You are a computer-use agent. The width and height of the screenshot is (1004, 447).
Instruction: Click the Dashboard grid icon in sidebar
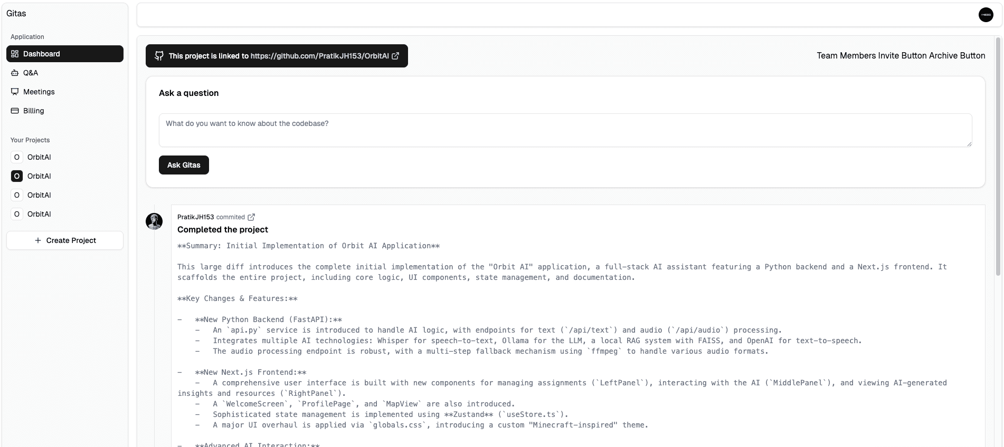(15, 54)
